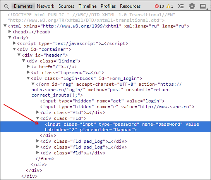
Task: Expand the head element node
Action: (x=10, y=31)
